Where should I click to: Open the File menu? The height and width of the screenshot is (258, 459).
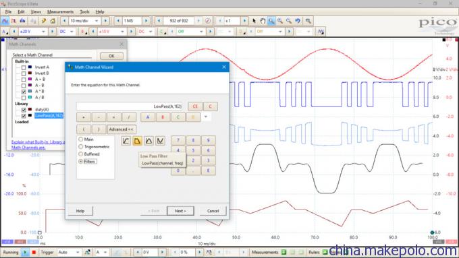pos(8,11)
